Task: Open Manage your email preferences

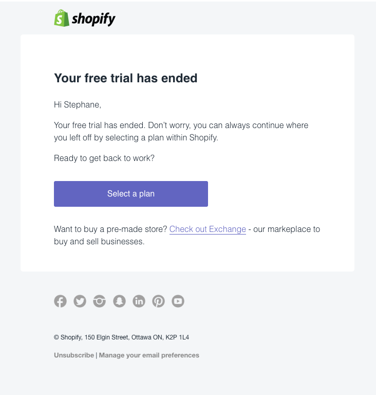Action: (149, 355)
